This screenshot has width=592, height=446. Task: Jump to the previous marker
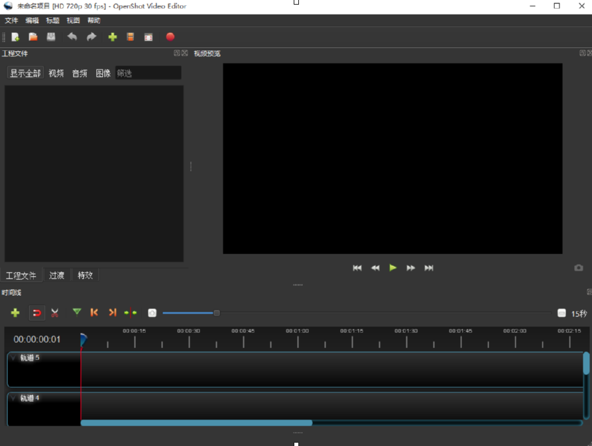[x=94, y=312]
